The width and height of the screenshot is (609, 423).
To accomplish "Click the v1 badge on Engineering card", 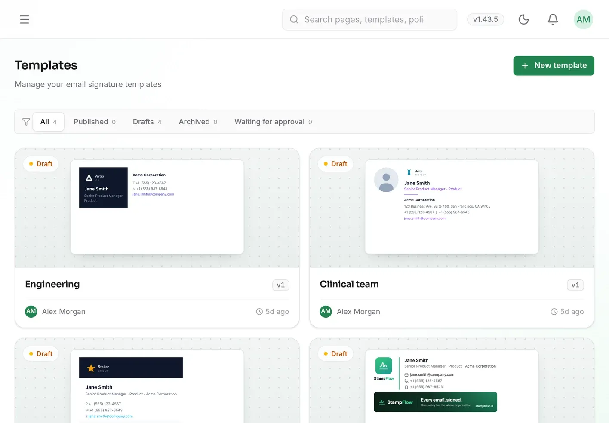I will (280, 285).
